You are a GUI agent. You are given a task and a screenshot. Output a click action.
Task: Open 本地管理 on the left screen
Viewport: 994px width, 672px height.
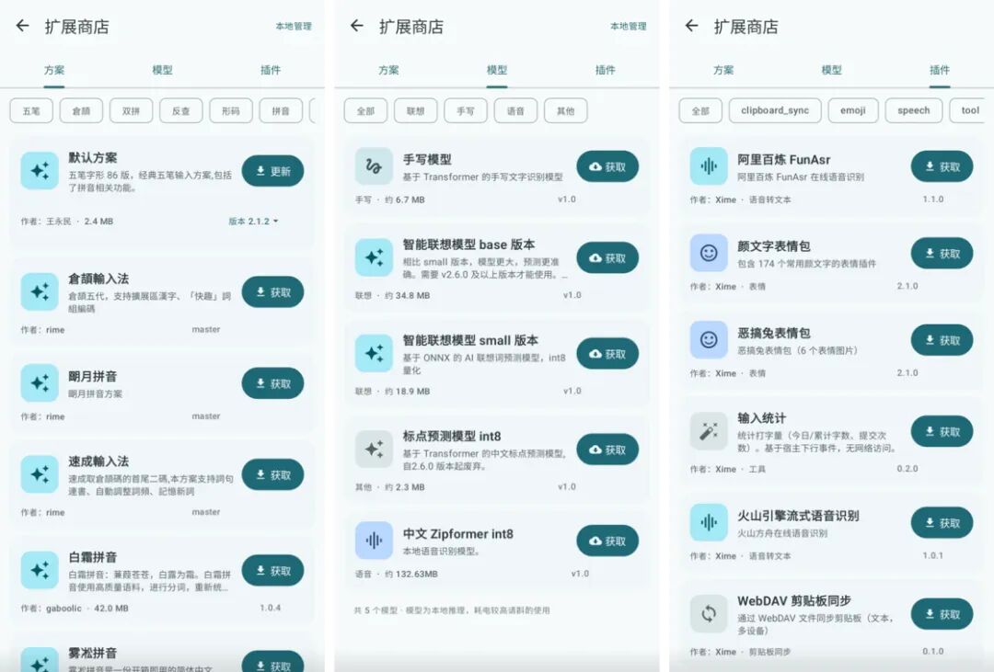pos(294,26)
